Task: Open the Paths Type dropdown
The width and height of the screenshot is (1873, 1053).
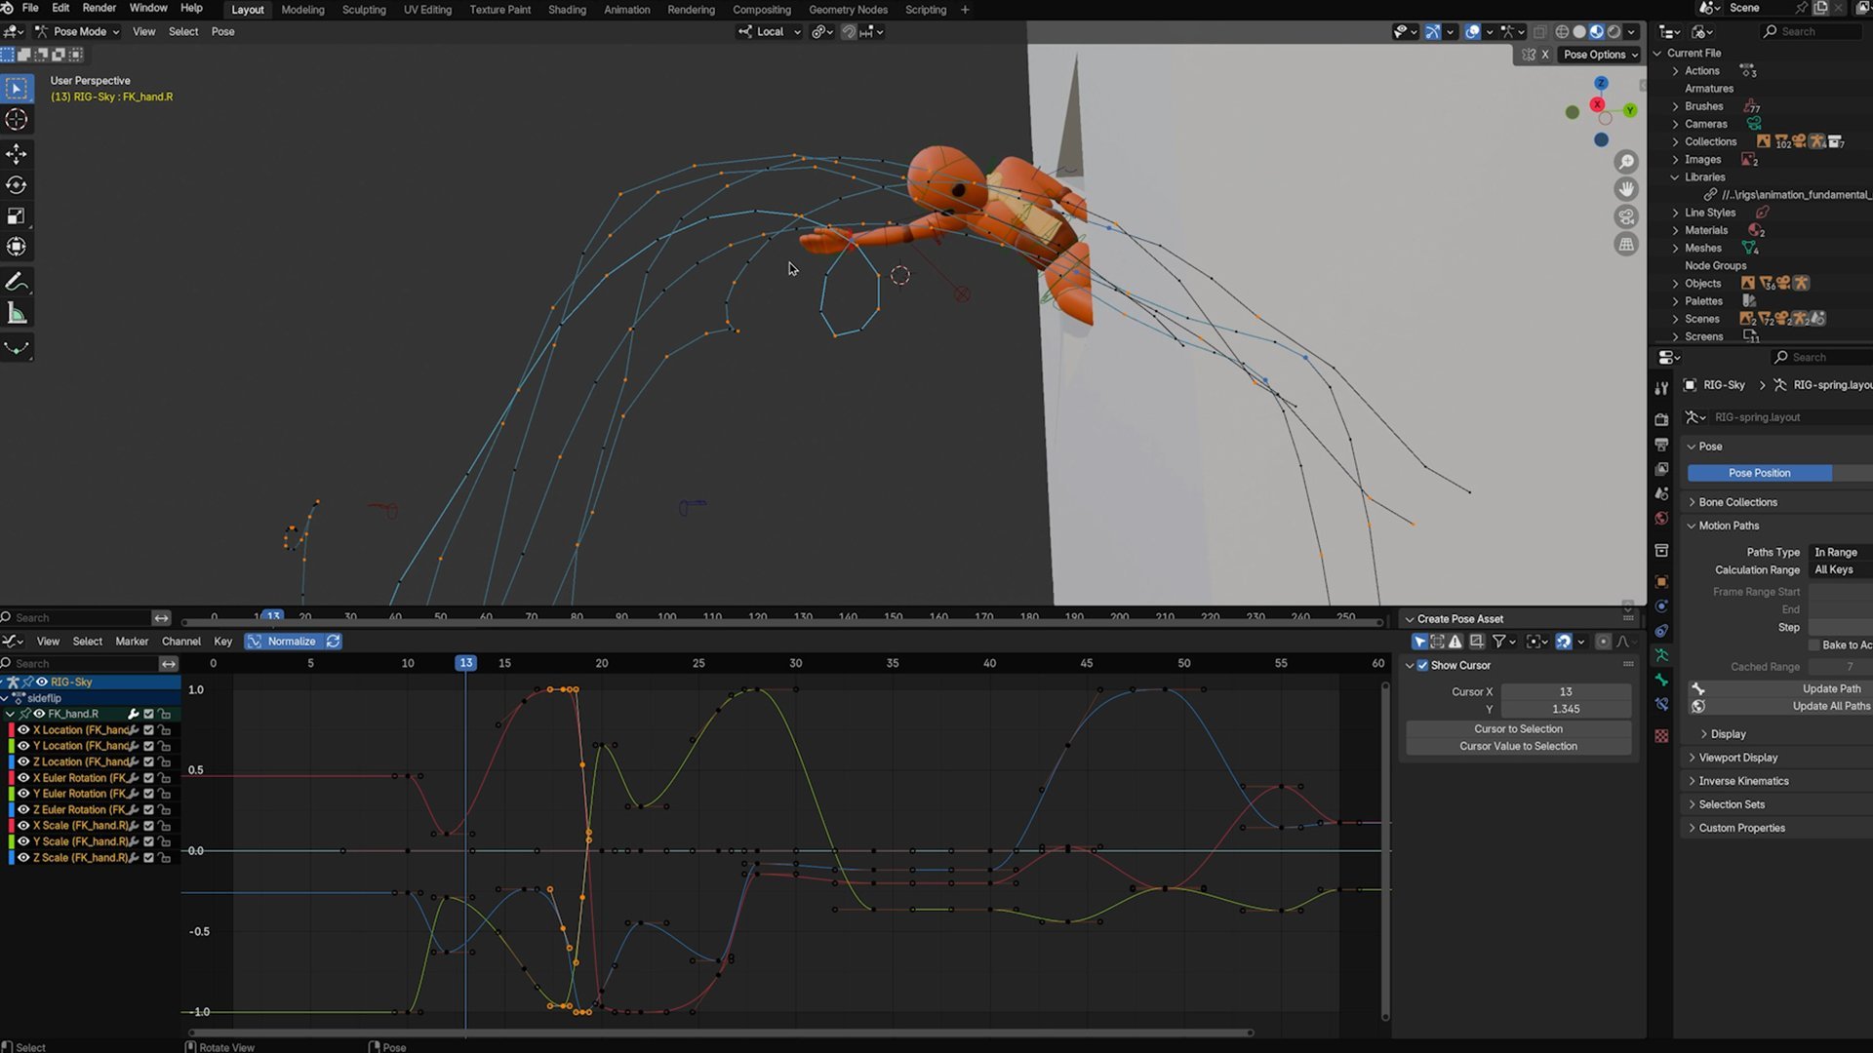Action: pos(1838,552)
